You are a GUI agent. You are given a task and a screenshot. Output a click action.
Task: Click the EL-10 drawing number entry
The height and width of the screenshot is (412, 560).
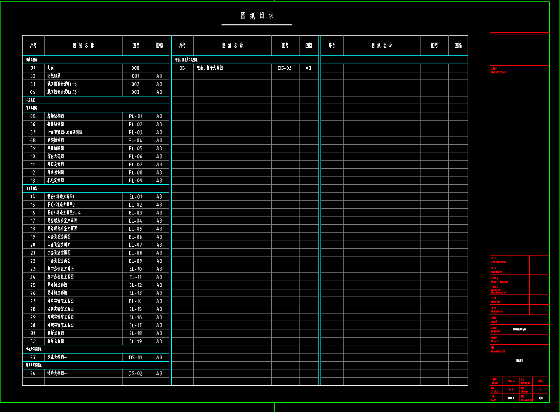[135, 269]
